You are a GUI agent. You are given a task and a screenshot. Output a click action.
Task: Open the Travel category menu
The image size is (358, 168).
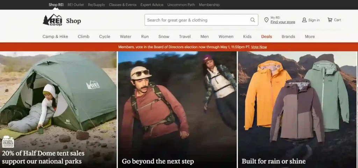coord(185,36)
